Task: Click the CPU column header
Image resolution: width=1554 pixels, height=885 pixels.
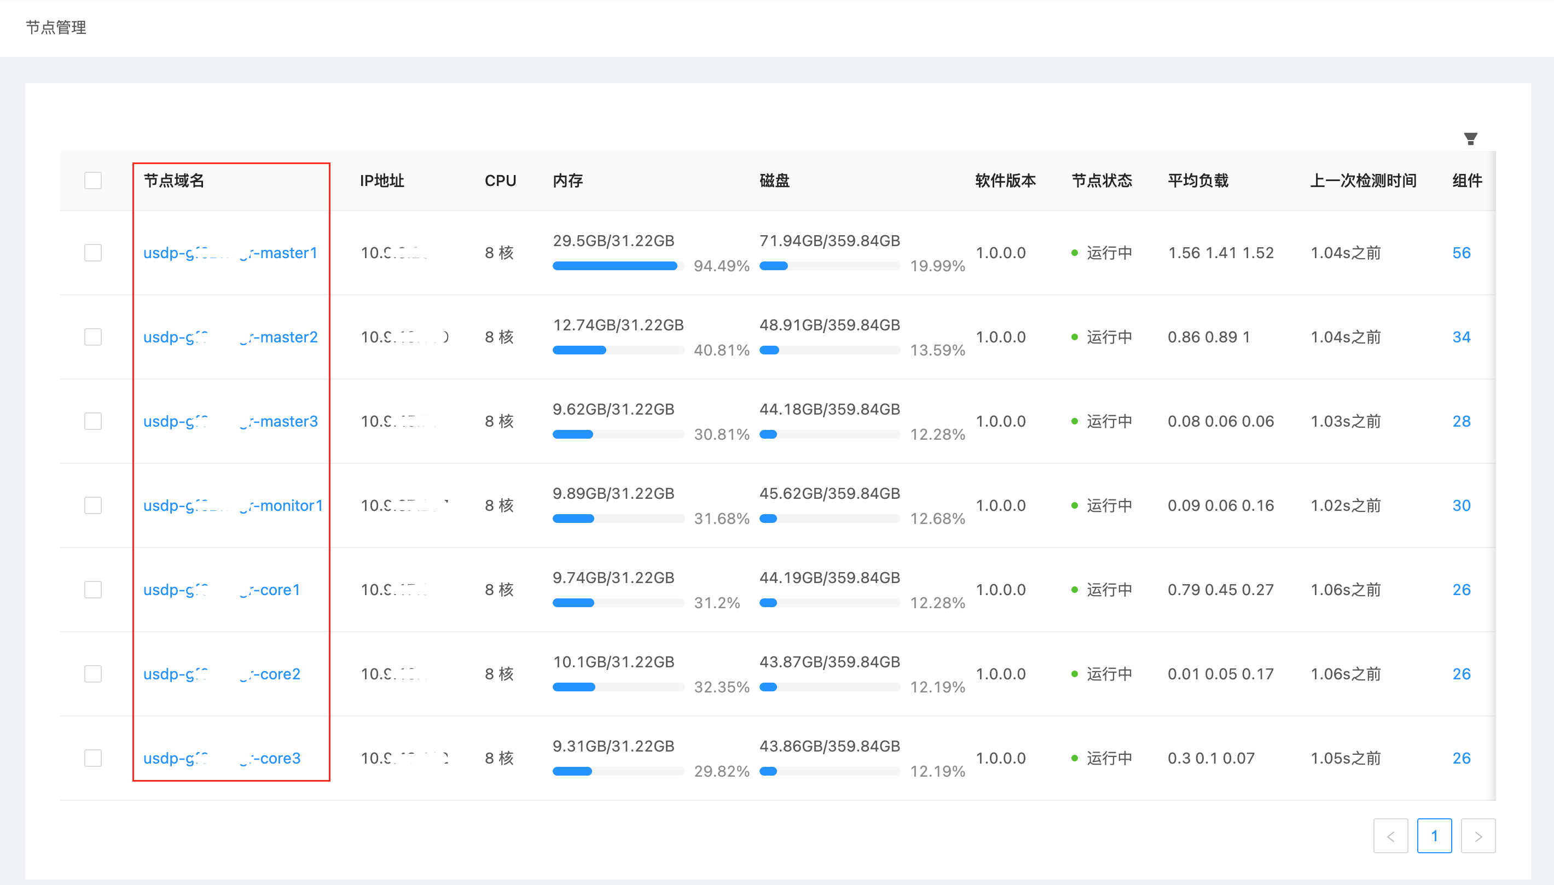Action: click(500, 181)
